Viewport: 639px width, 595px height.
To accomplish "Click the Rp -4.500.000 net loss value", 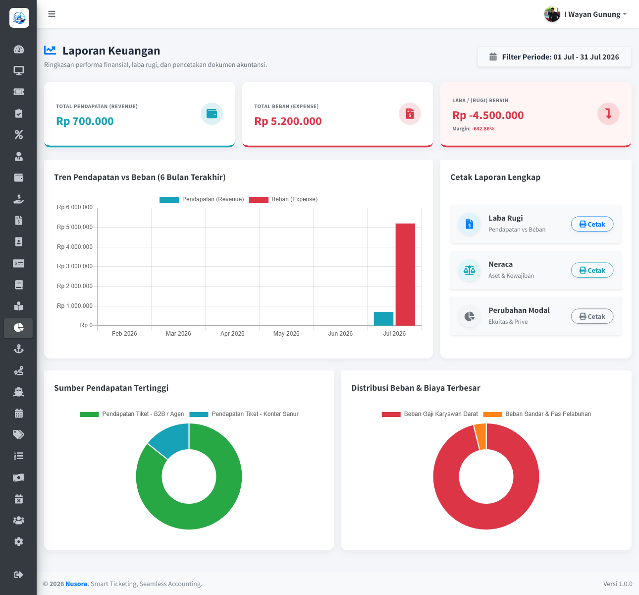I will point(488,115).
